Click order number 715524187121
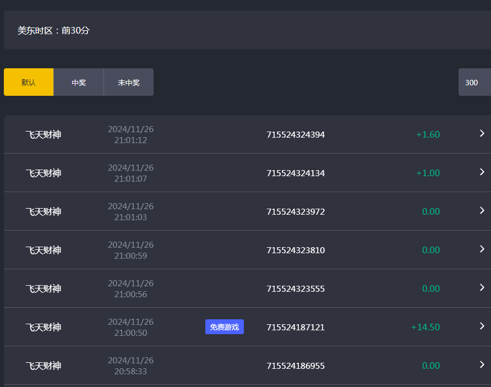491x387 pixels. click(296, 327)
